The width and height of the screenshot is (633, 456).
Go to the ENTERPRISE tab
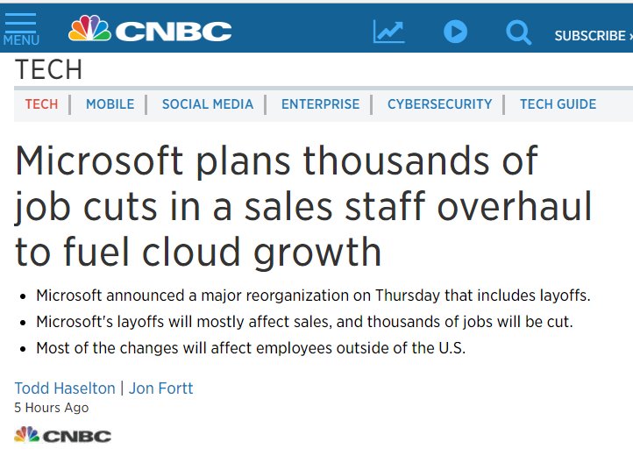[320, 104]
